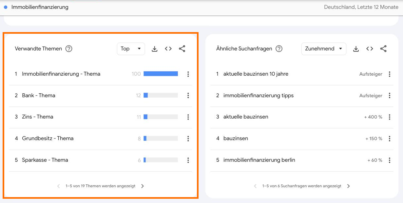This screenshot has height=203, width=403.
Task: Click the Immobilienfinanzierung search term at top
Action: point(40,7)
